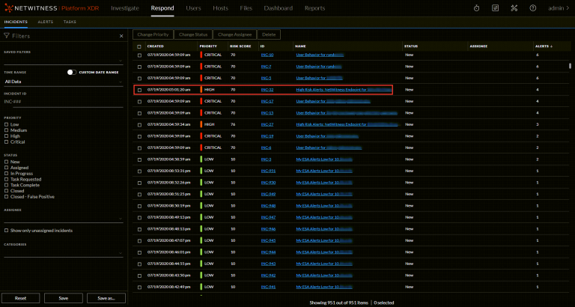Toggle the Custom Date Range switch
The height and width of the screenshot is (307, 575).
72,72
